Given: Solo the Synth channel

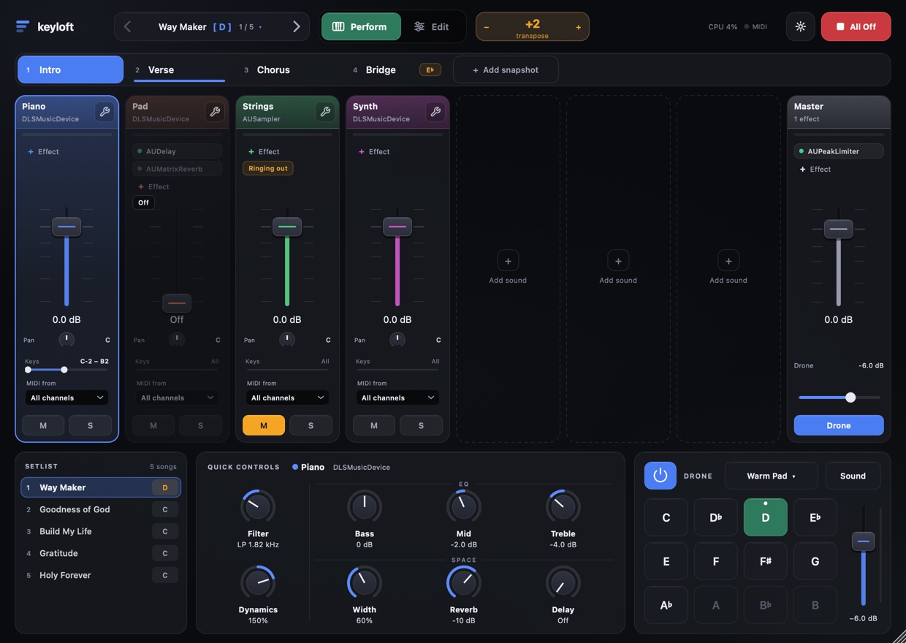Looking at the screenshot, I should coord(421,425).
